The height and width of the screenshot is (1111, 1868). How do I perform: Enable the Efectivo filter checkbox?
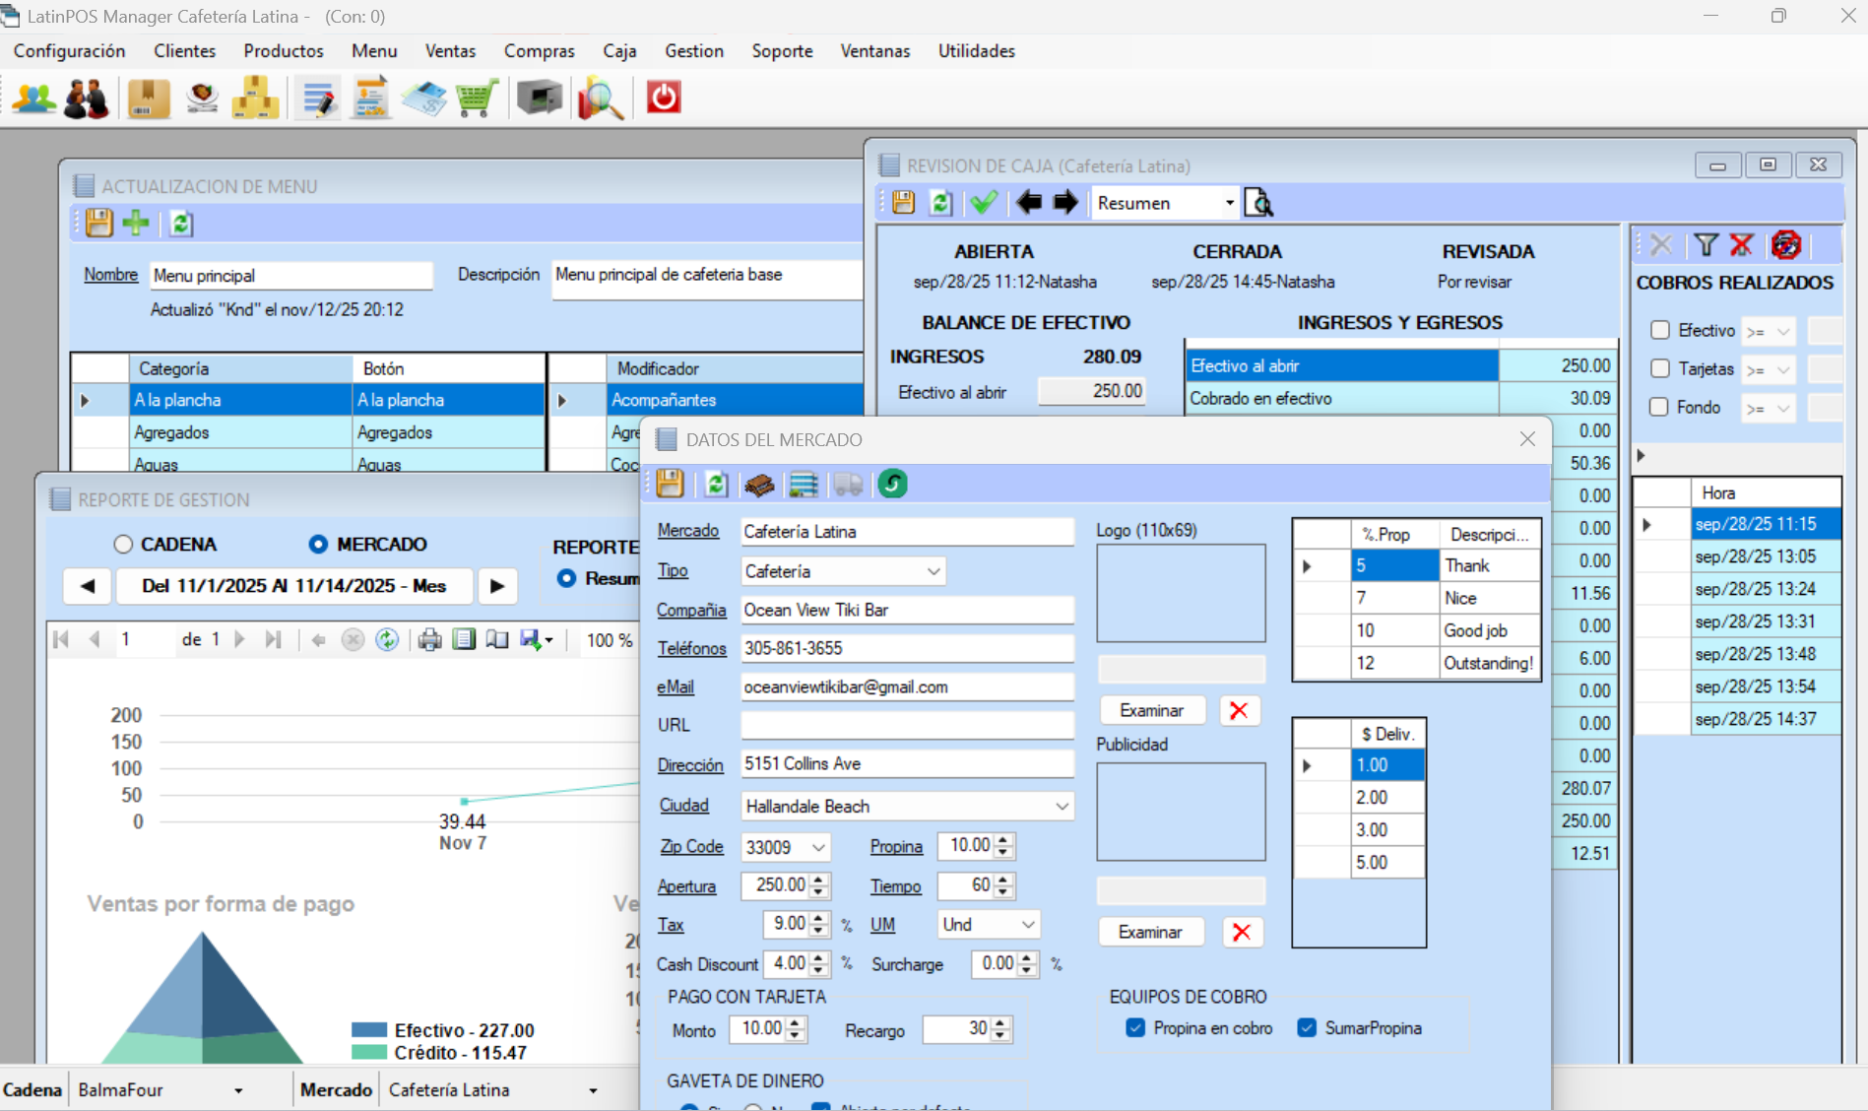coord(1661,330)
